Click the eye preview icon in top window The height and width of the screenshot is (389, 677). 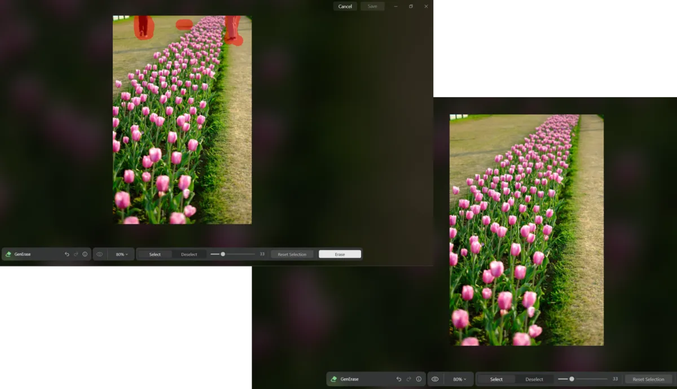[99, 254]
